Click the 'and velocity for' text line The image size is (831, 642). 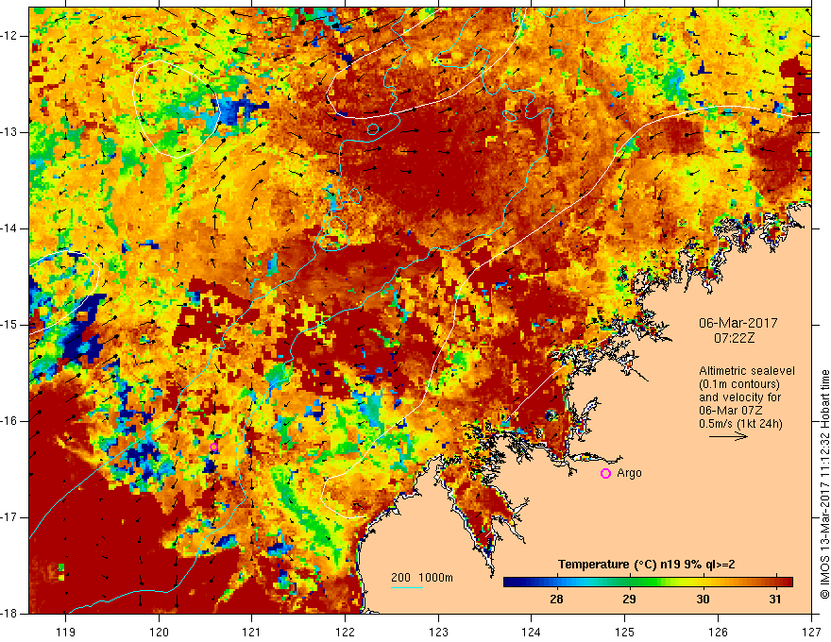tap(739, 397)
